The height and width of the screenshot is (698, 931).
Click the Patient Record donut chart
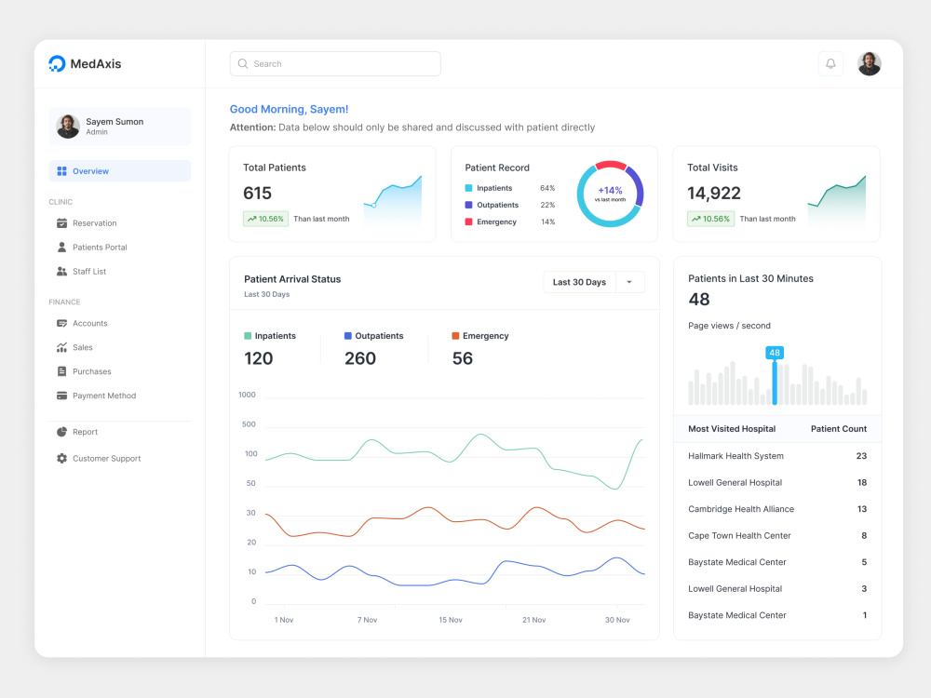pos(610,195)
